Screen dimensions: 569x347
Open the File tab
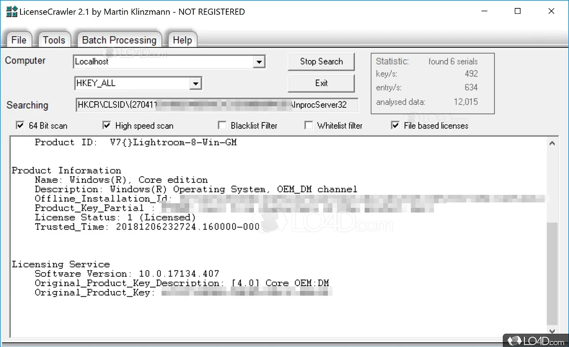tap(19, 40)
